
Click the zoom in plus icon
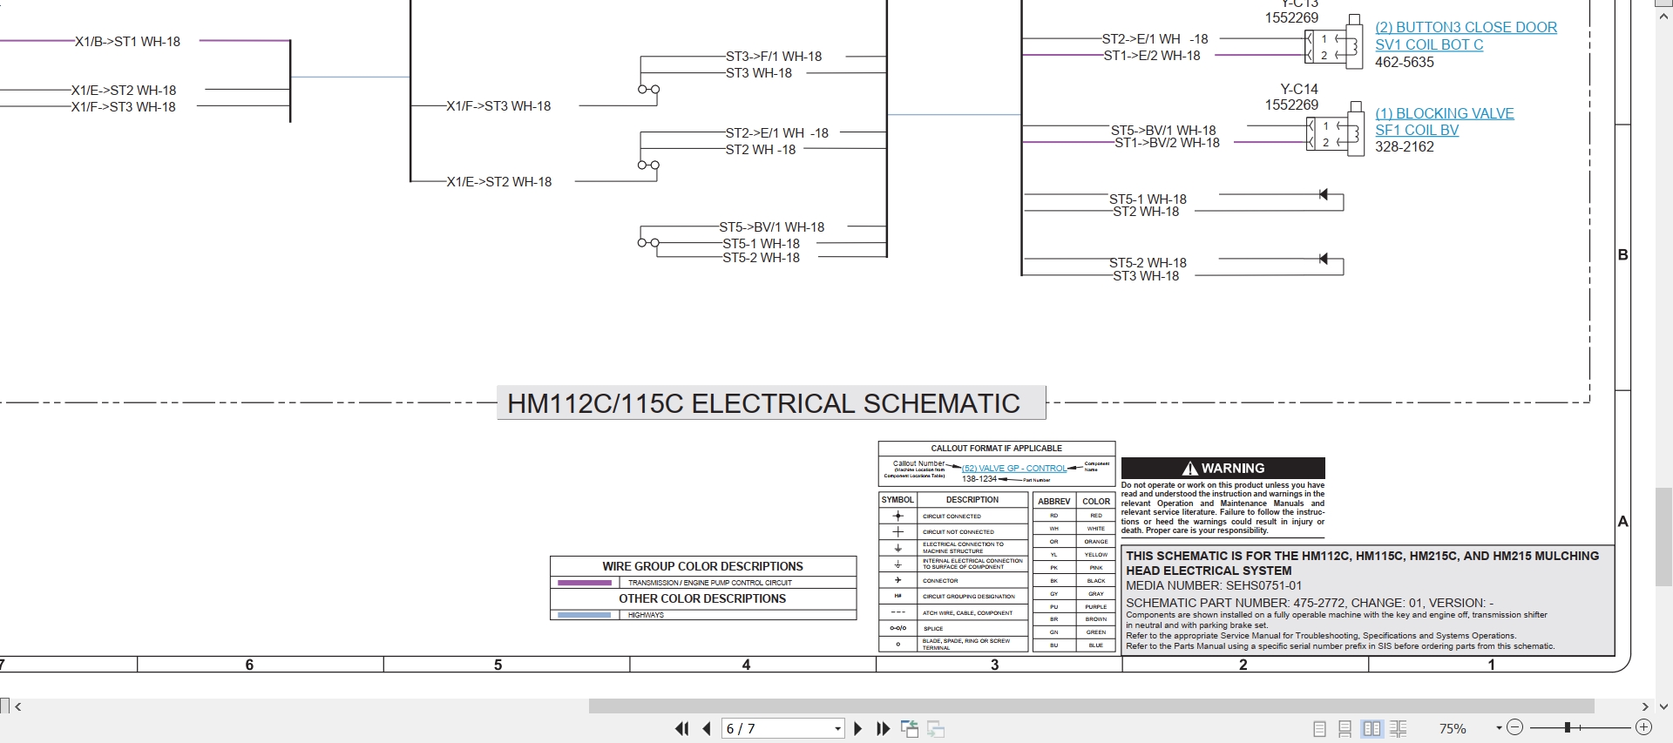coord(1643,727)
